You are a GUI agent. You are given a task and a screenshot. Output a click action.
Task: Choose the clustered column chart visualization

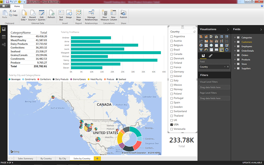[216, 36]
